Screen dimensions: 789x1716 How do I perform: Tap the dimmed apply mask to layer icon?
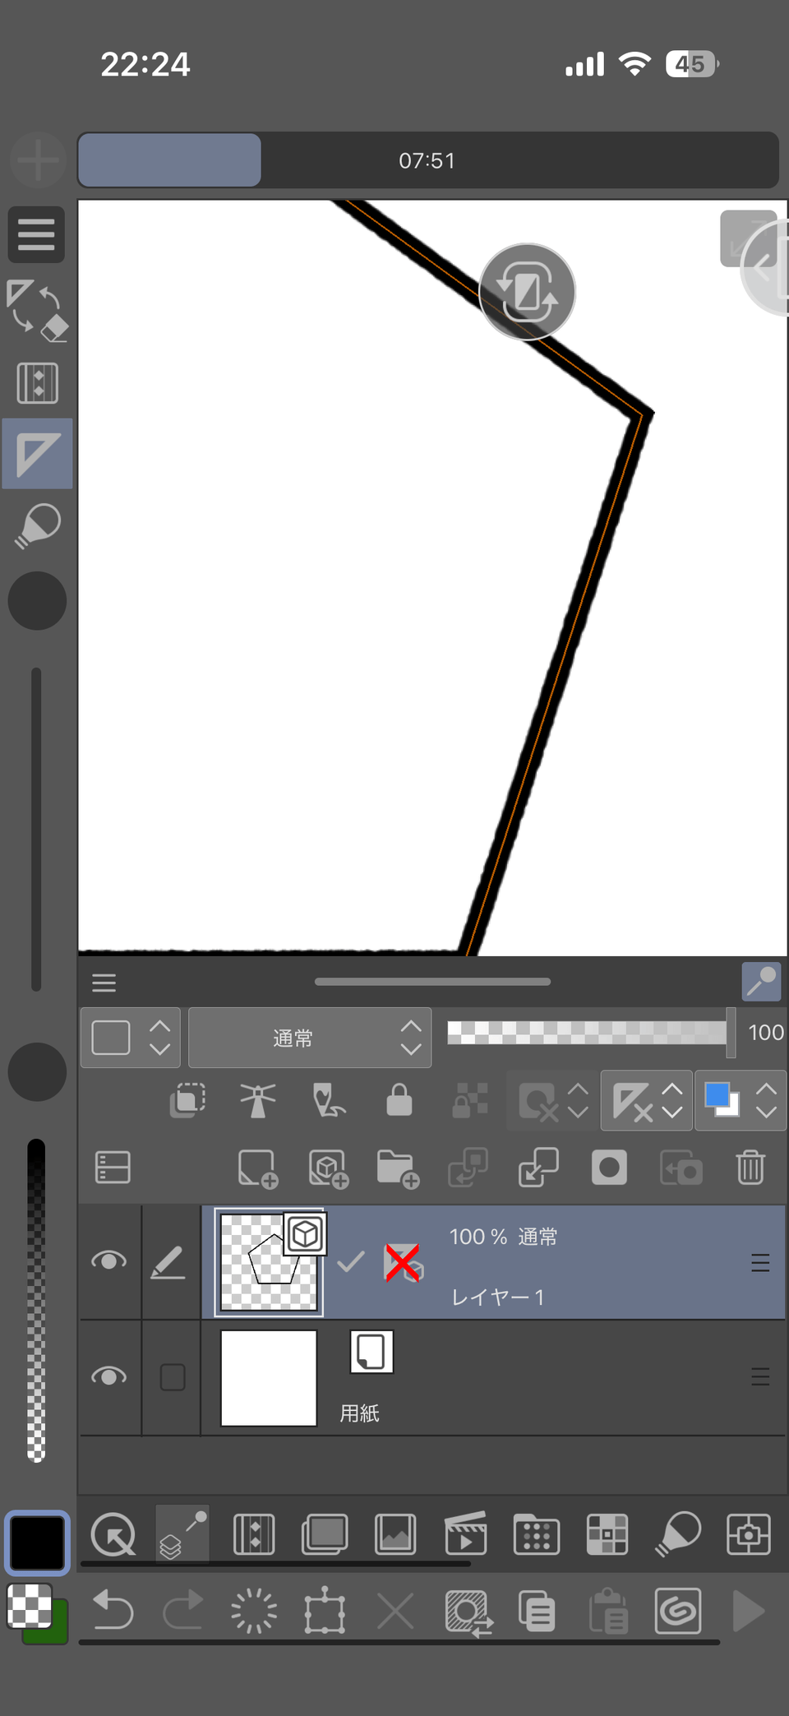click(681, 1168)
